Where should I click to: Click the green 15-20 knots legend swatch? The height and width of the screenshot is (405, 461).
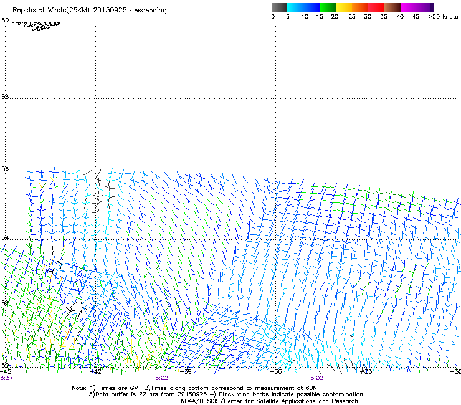click(x=328, y=7)
